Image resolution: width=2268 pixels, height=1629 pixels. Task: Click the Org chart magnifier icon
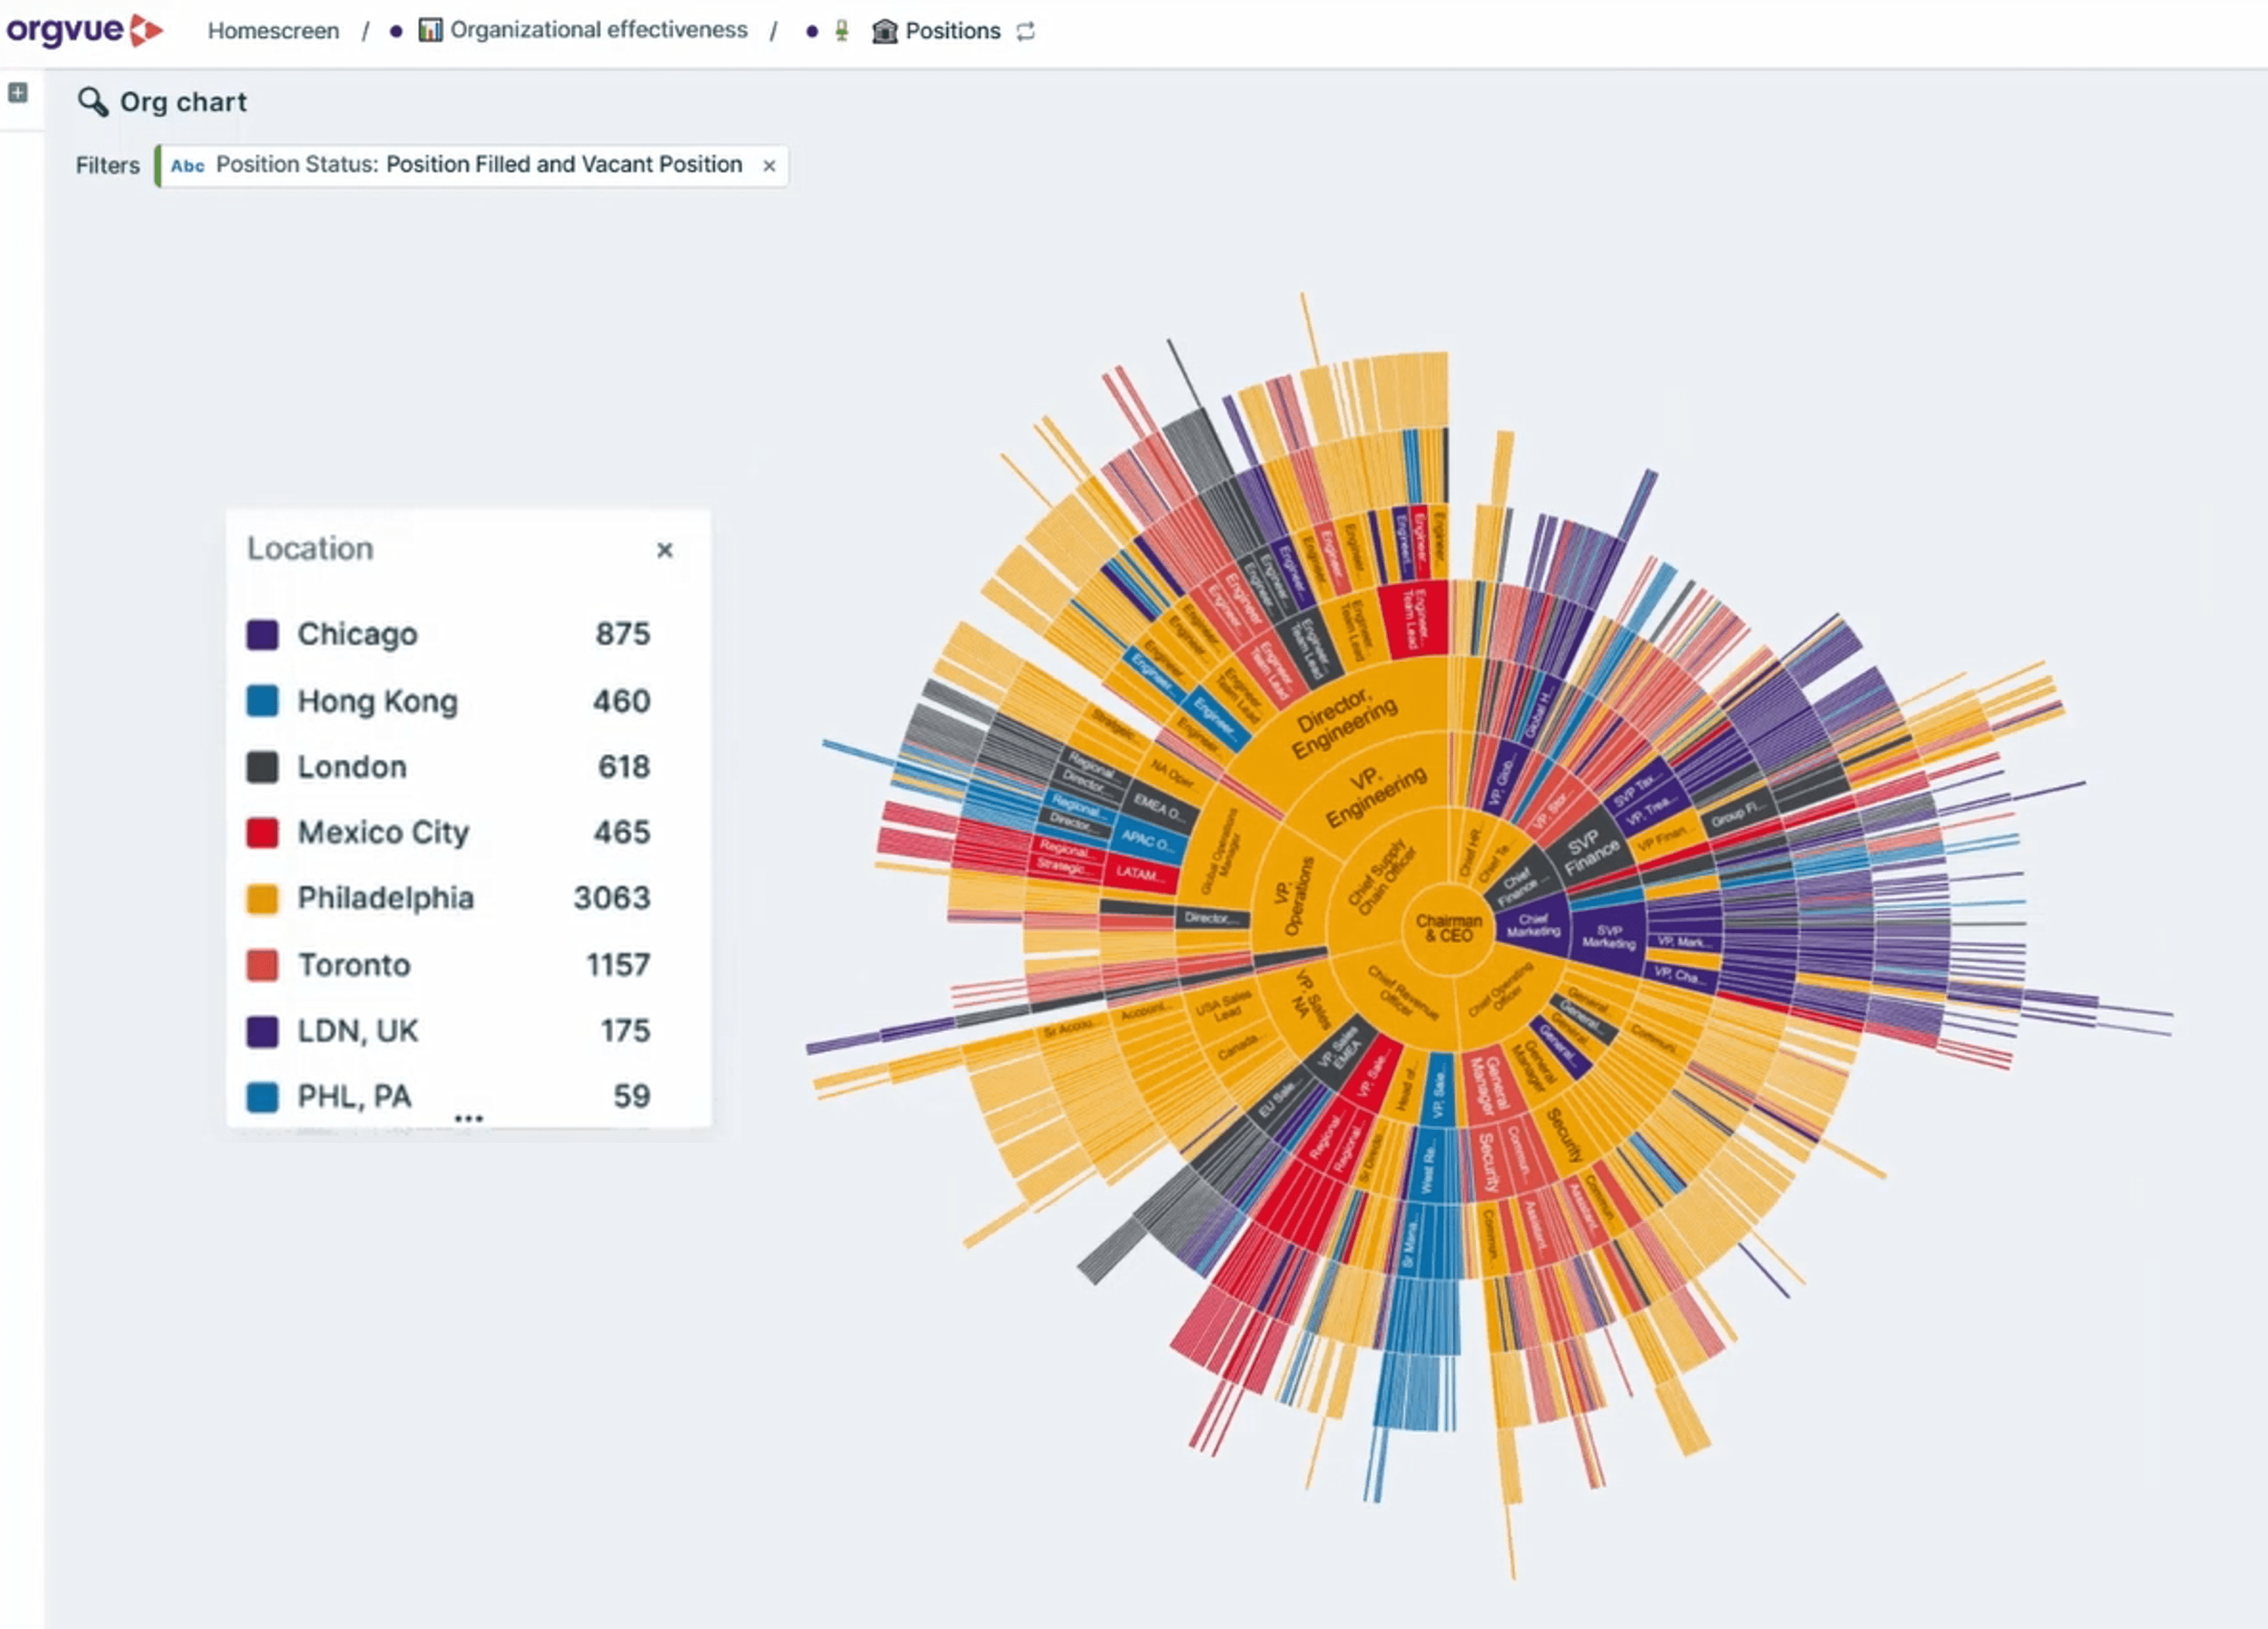point(93,102)
